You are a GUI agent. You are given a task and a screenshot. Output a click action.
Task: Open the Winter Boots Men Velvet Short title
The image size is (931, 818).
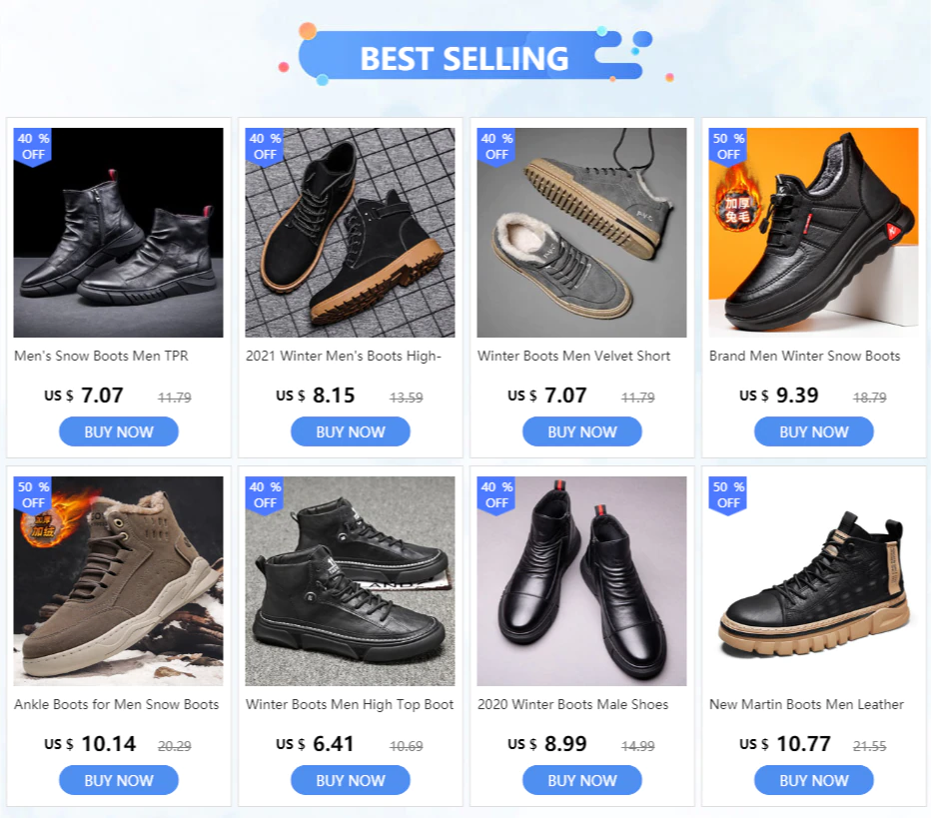[573, 357]
